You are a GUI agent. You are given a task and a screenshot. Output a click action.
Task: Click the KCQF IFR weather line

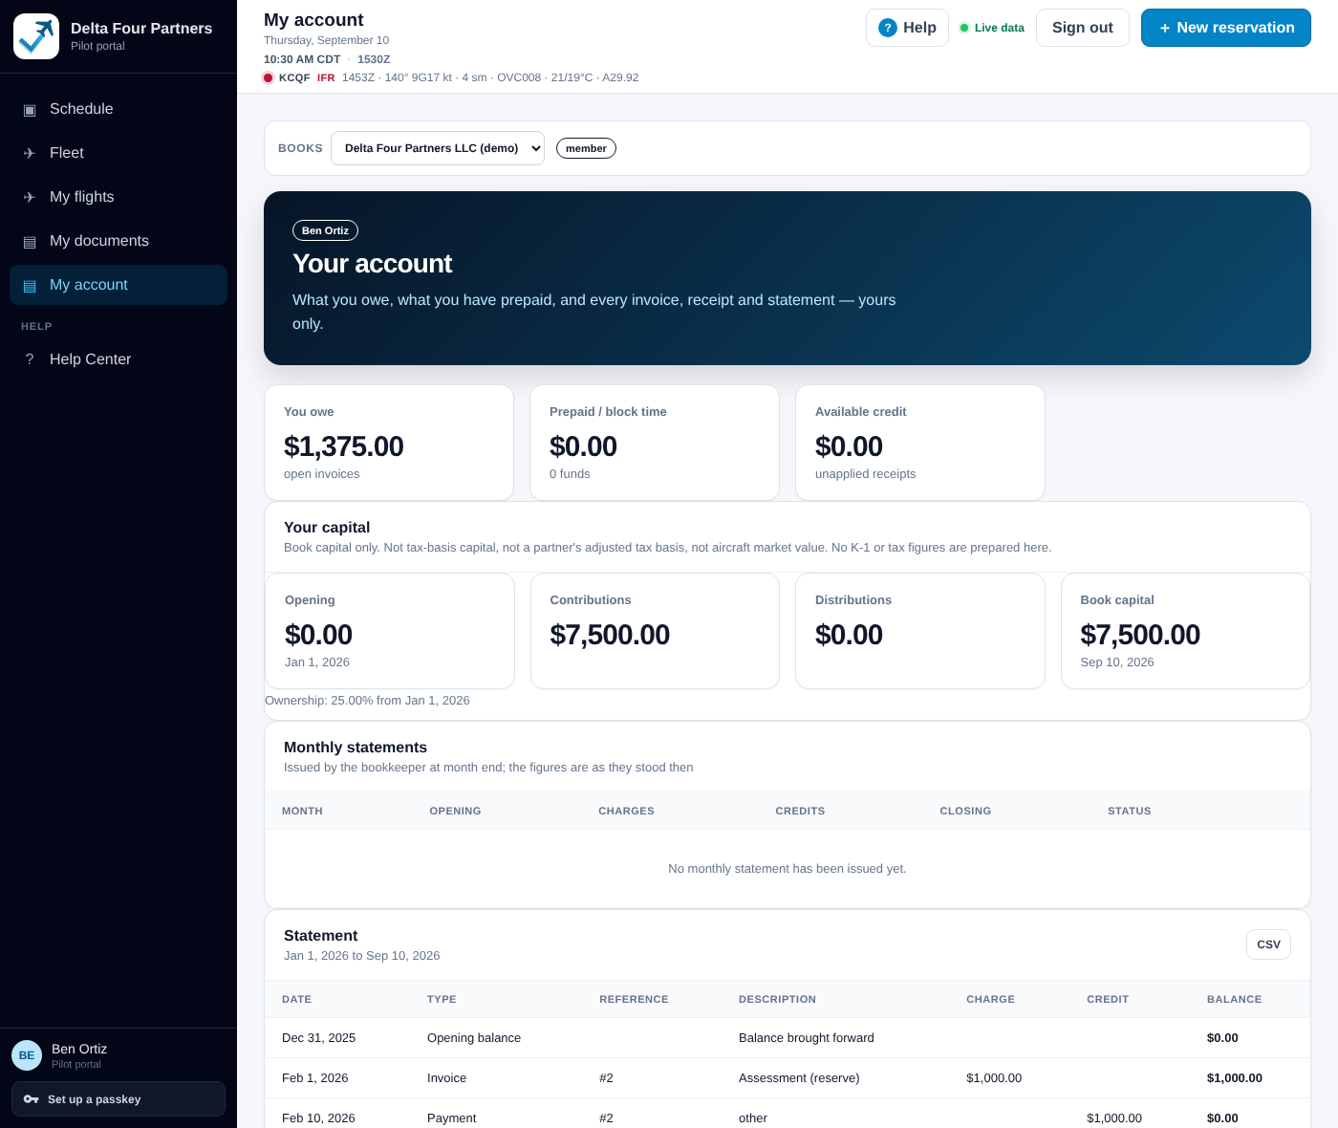point(451,77)
